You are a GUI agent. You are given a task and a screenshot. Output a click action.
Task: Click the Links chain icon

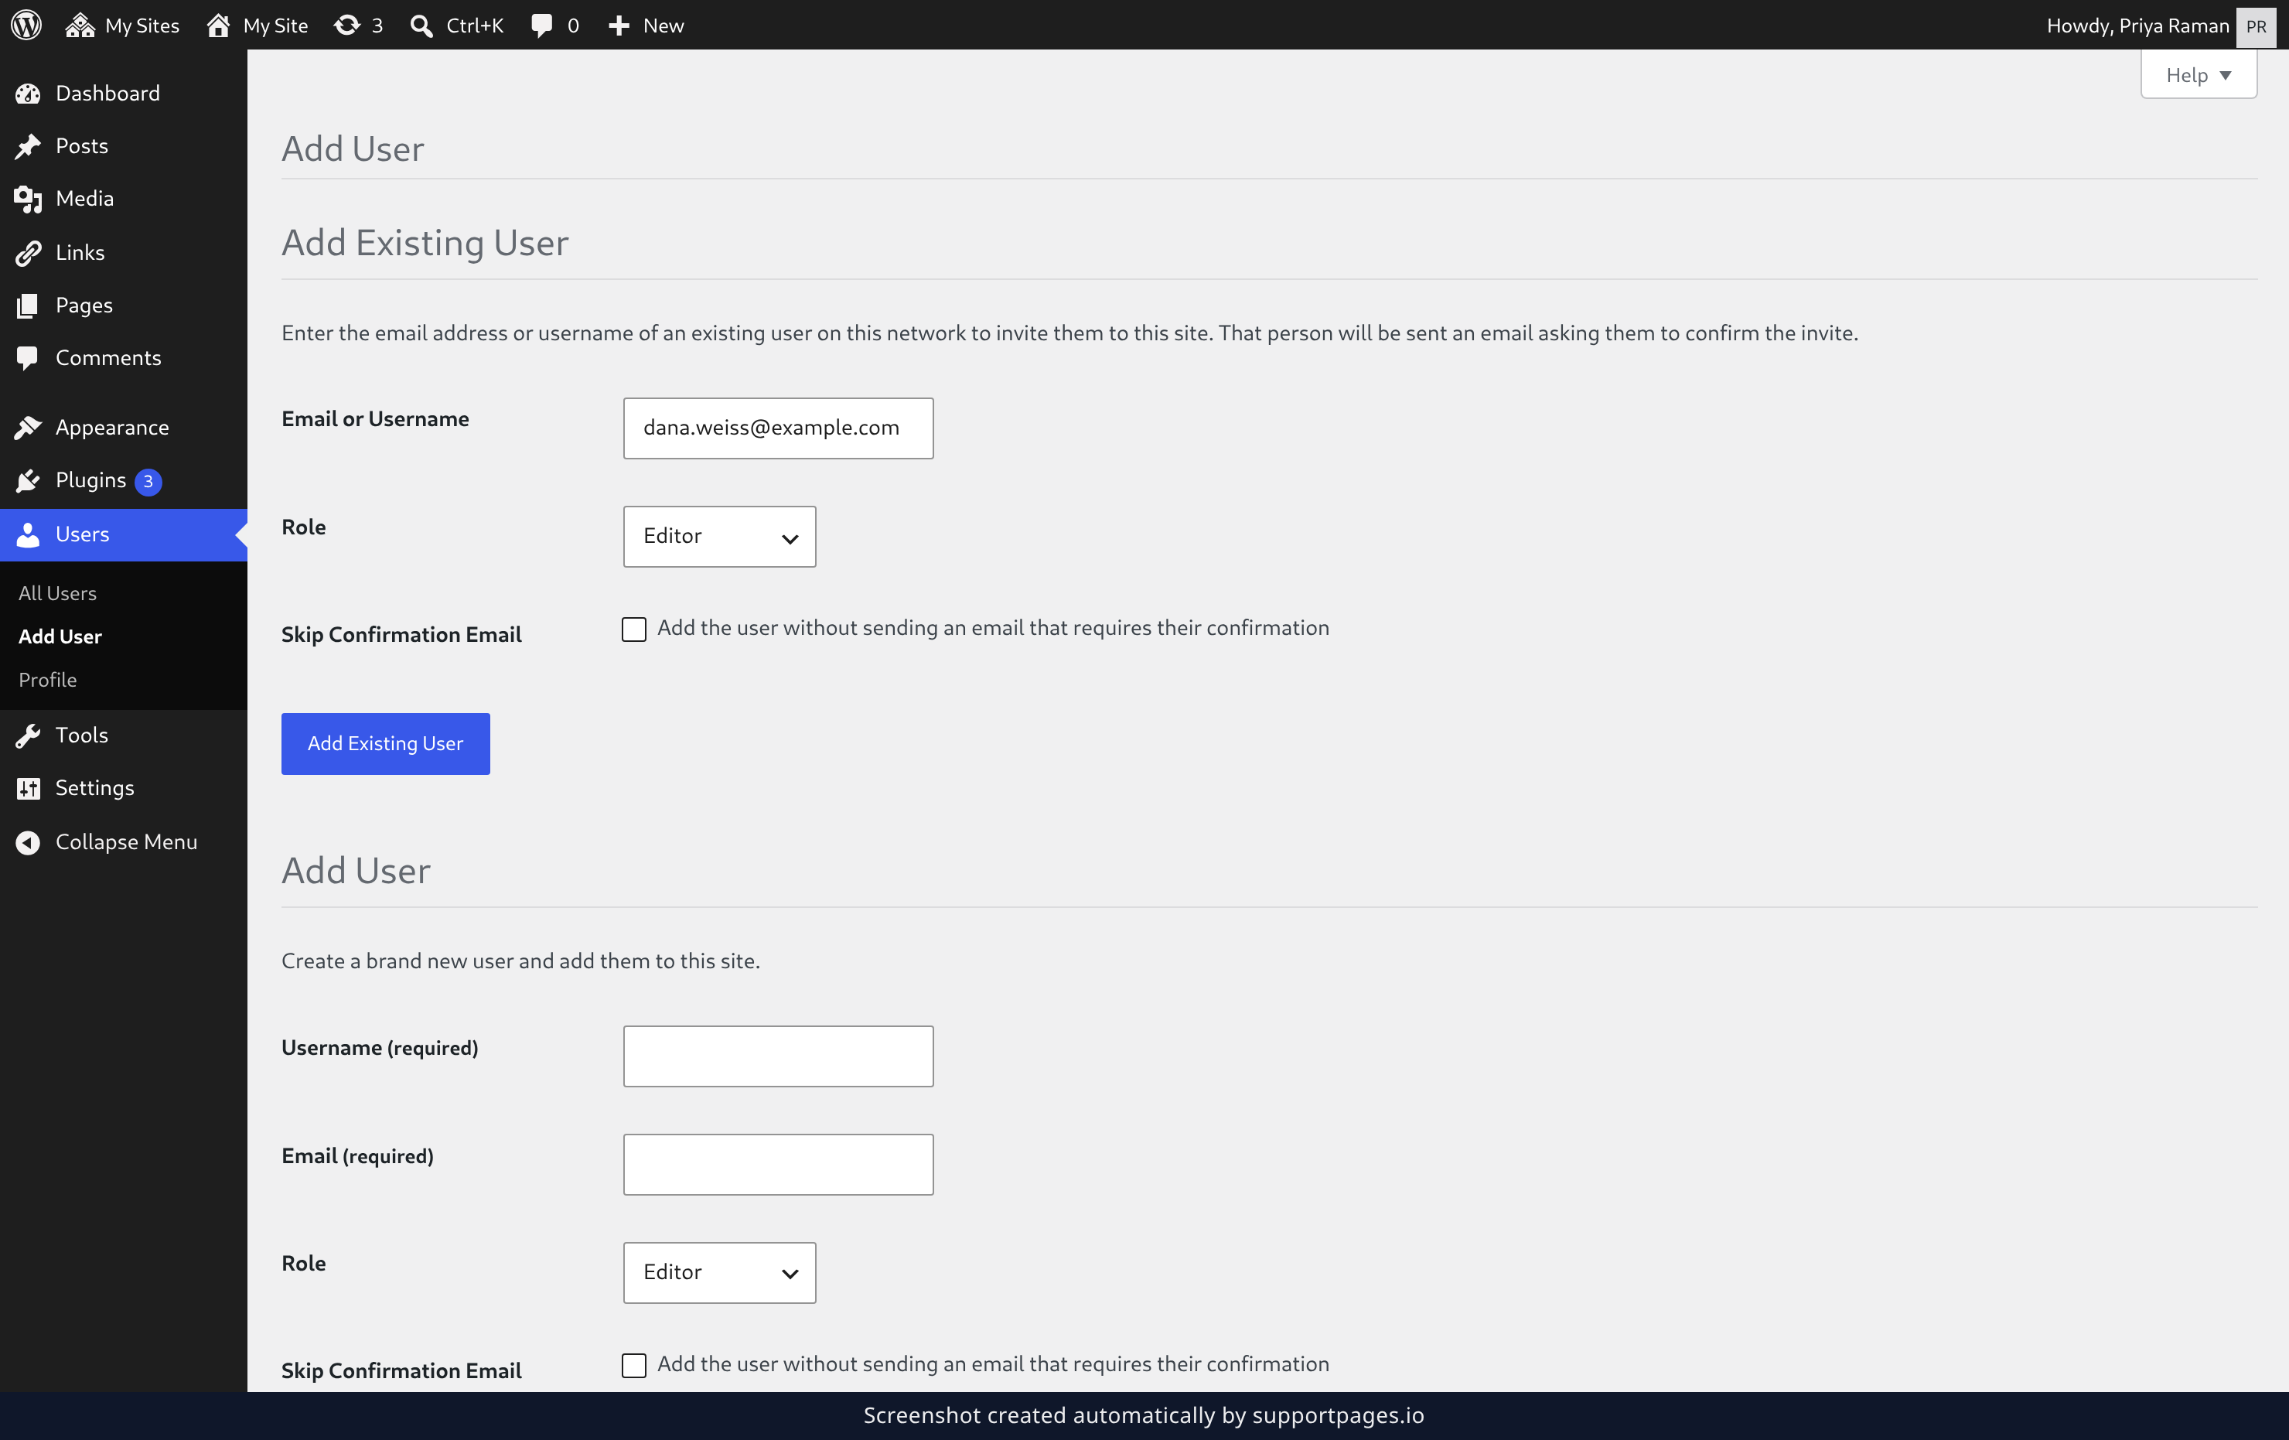tap(28, 252)
